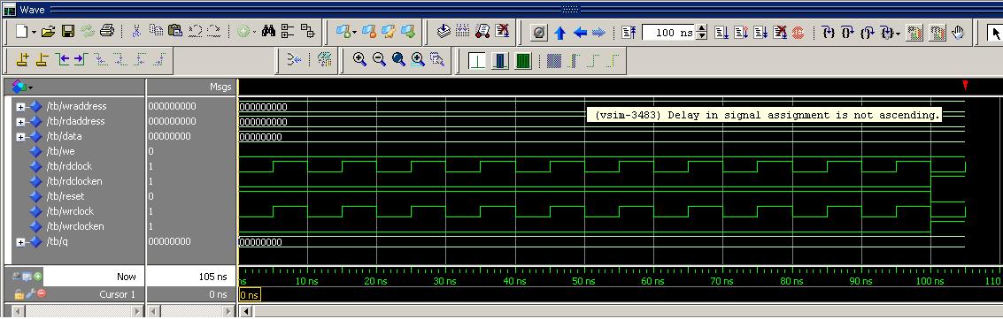Click the 105 ns Now value
The image size is (1003, 319).
[213, 277]
